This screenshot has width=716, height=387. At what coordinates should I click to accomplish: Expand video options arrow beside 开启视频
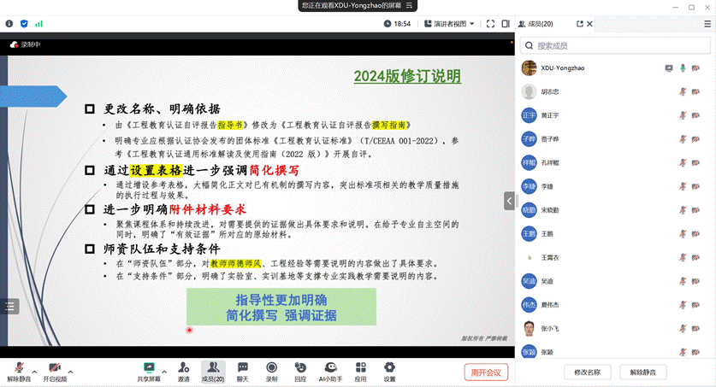(x=71, y=372)
